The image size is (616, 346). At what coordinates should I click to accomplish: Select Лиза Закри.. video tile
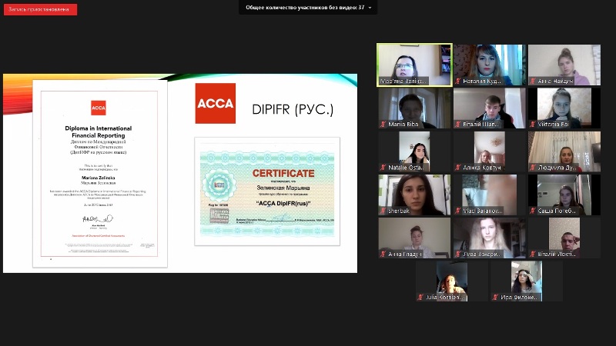(490, 238)
